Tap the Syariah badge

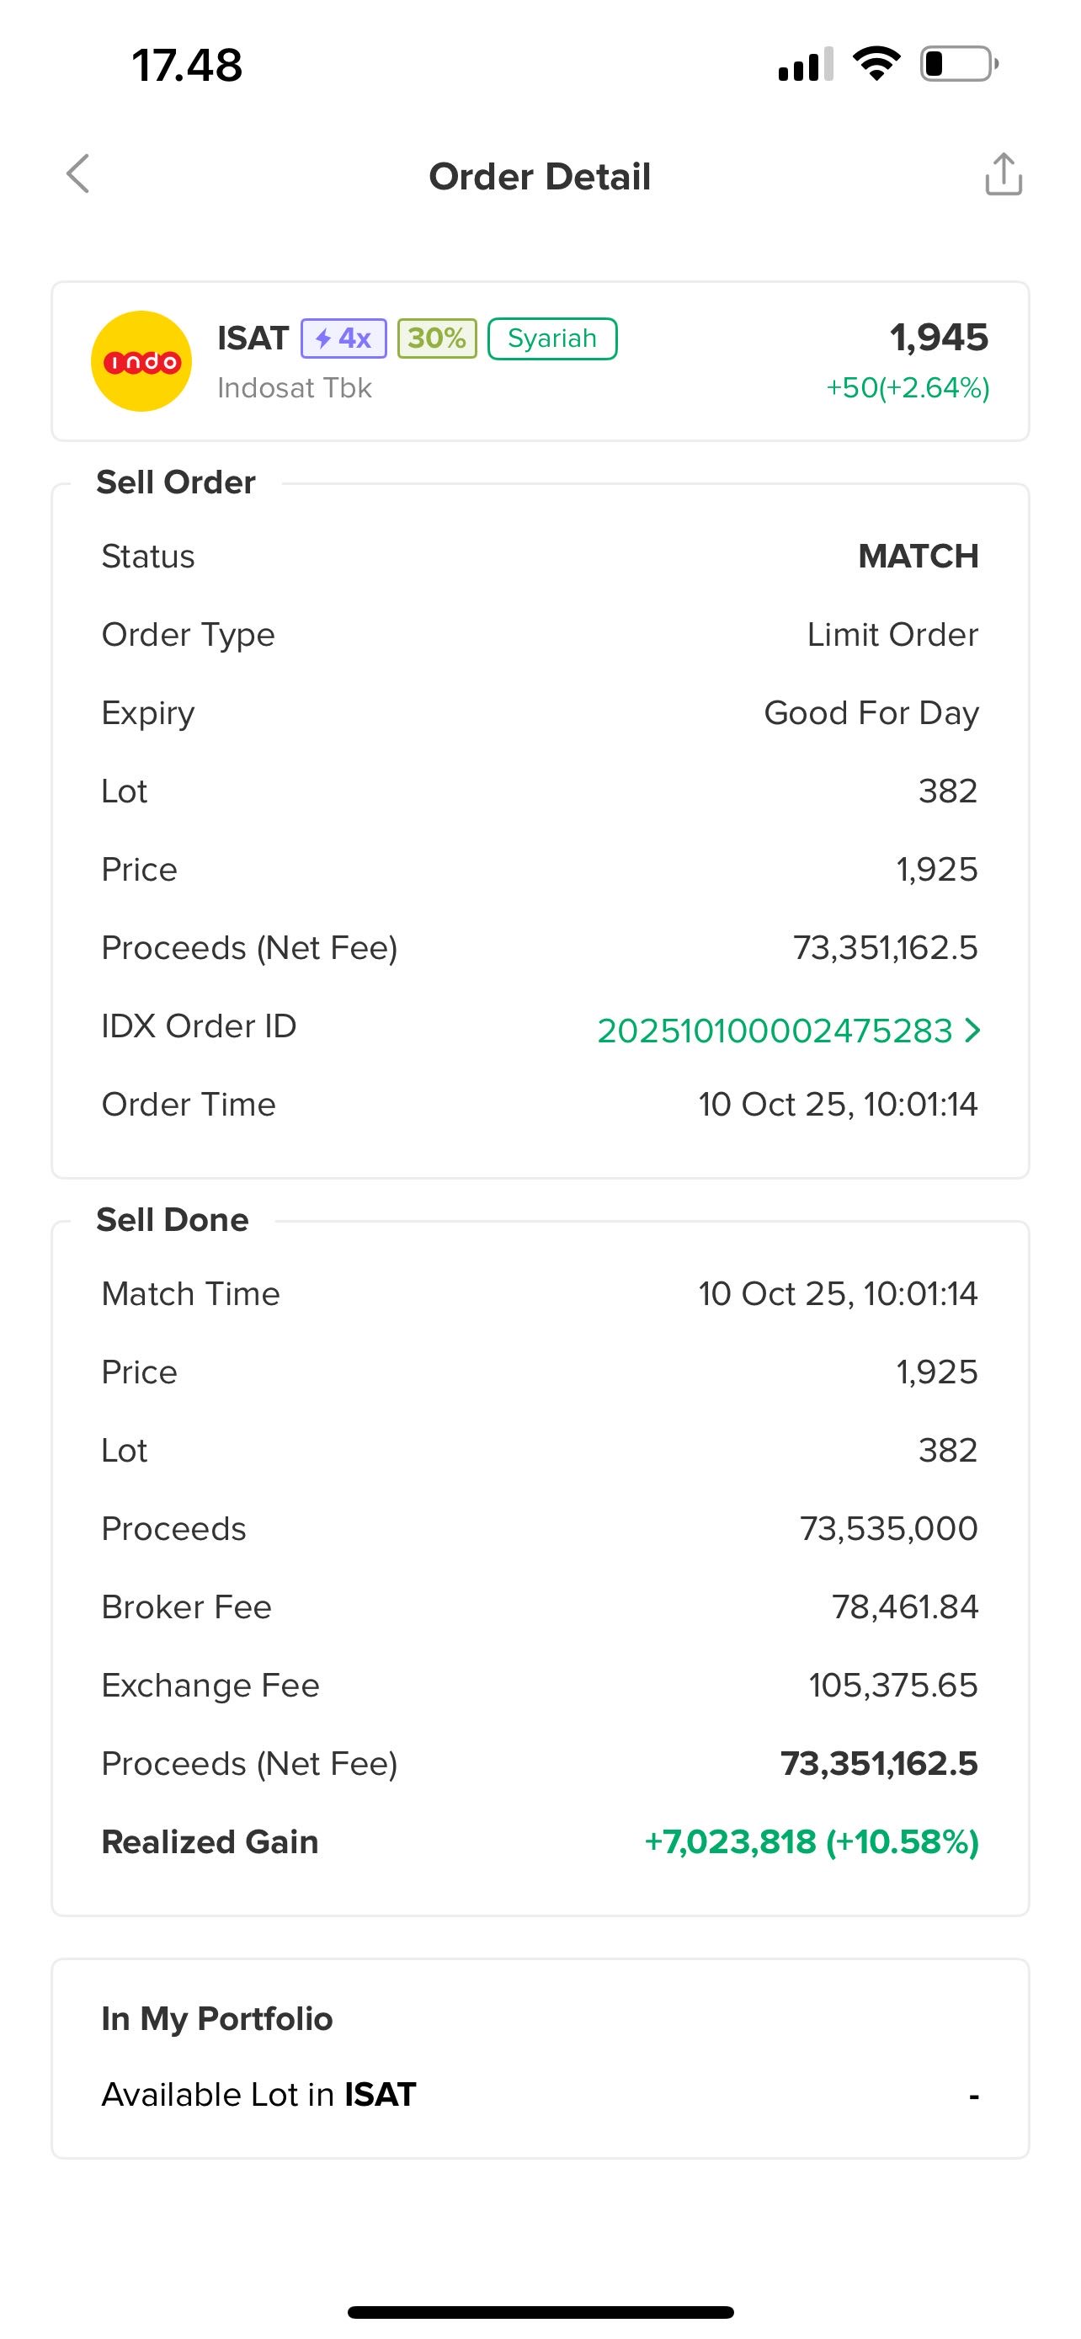551,338
